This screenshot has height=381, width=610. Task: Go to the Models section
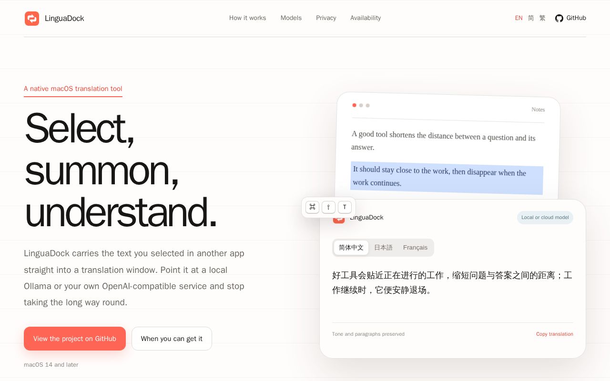pos(291,18)
